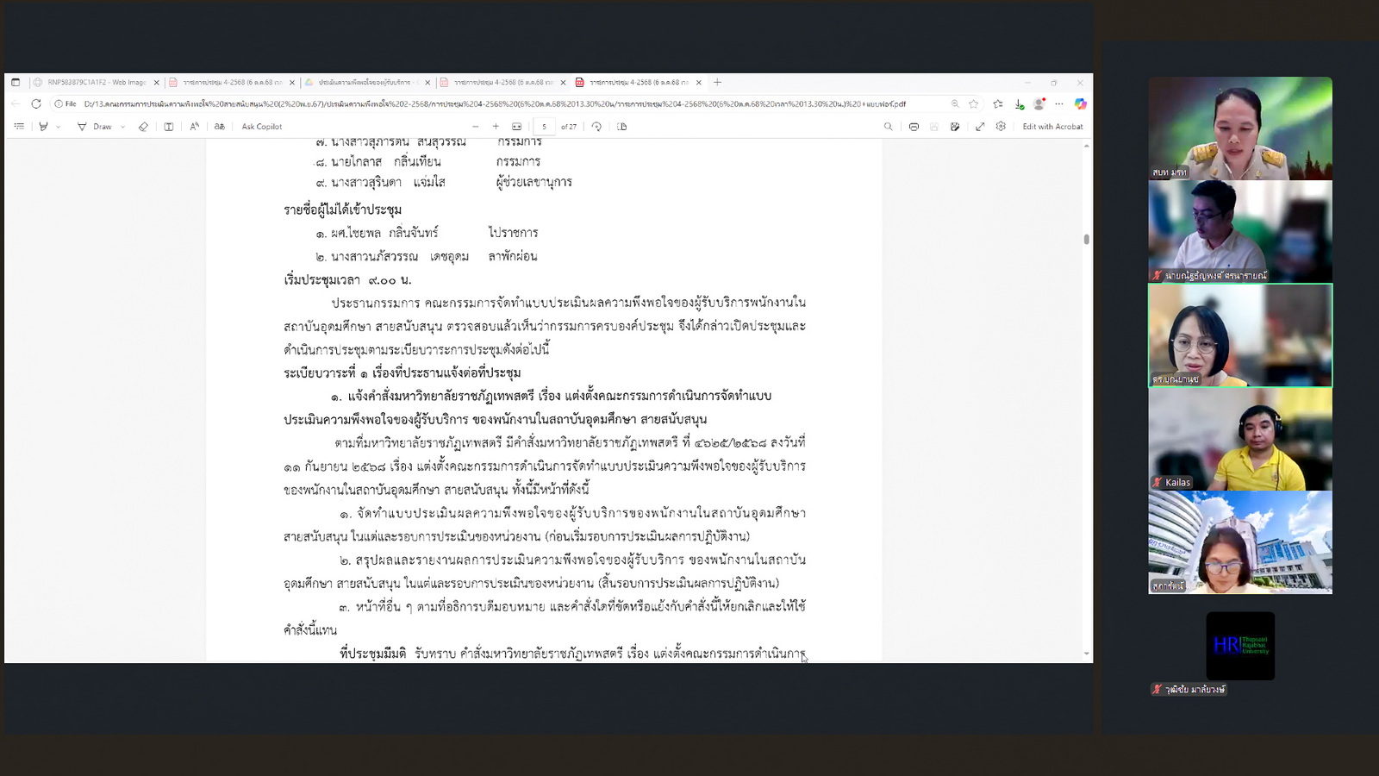This screenshot has height=776, width=1379.
Task: Open a new browser tab
Action: coord(717,83)
